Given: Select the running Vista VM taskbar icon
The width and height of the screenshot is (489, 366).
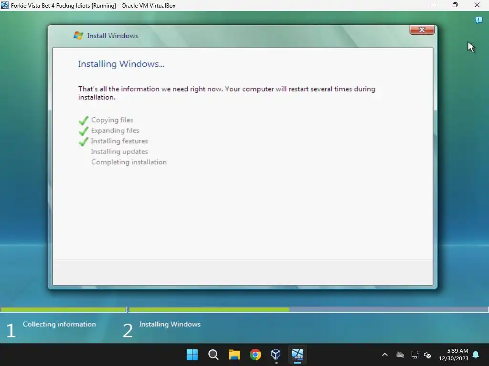Looking at the screenshot, I should [x=298, y=355].
